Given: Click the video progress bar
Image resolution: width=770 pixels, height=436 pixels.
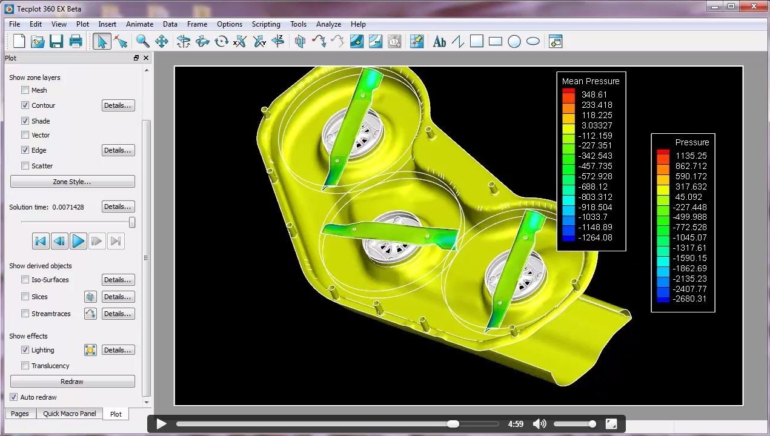Looking at the screenshot, I should click(x=337, y=424).
